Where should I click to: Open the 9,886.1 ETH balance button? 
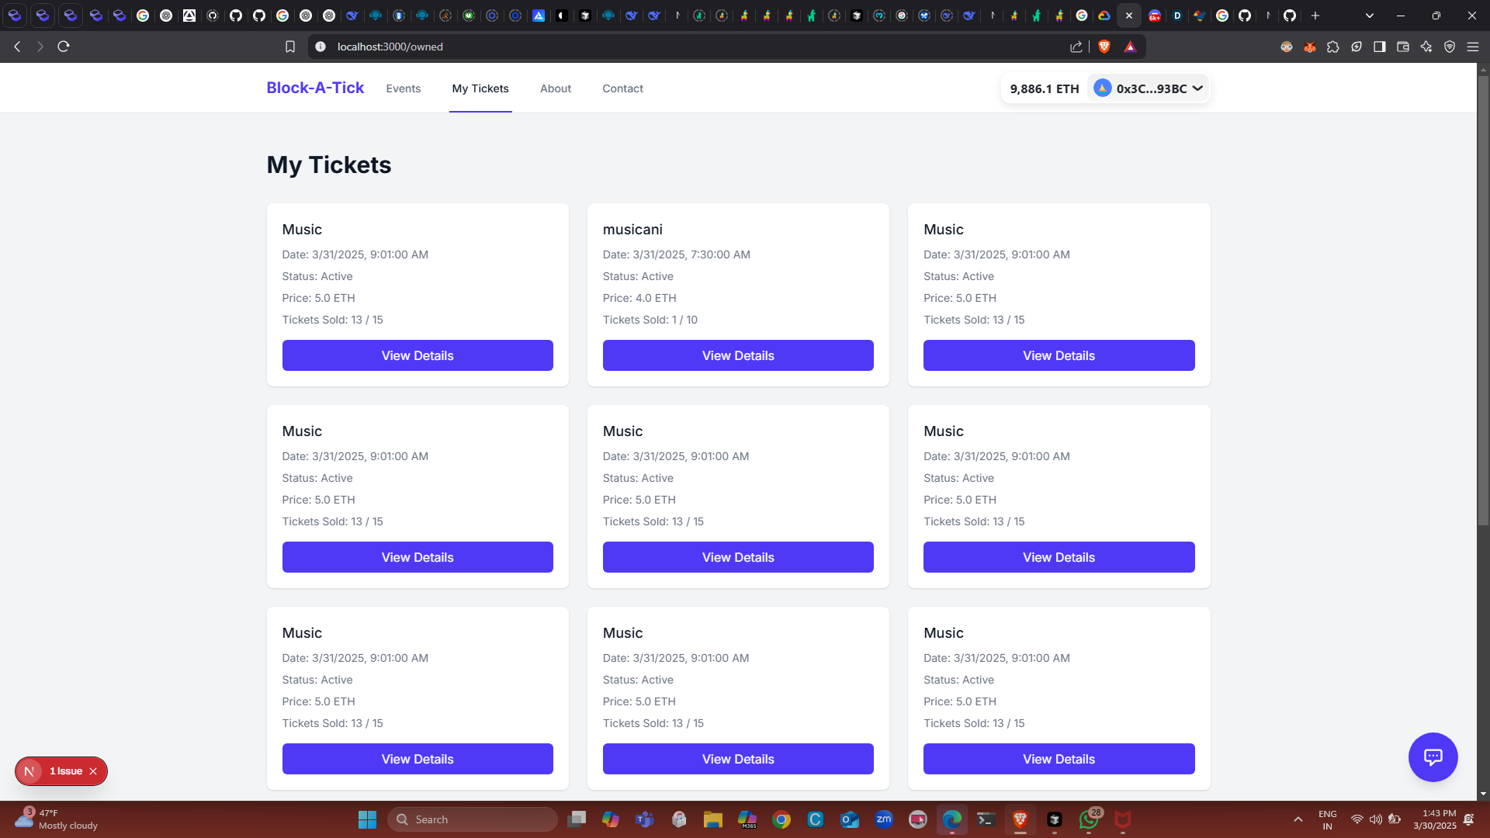(1044, 88)
